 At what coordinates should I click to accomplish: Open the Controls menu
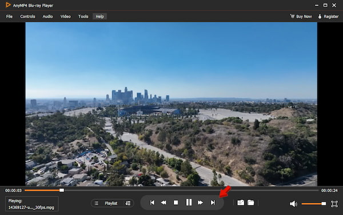click(x=27, y=17)
